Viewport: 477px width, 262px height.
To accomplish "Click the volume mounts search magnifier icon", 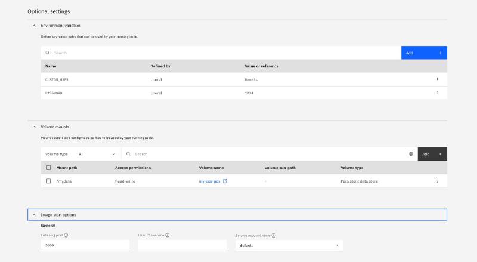I will tap(128, 154).
